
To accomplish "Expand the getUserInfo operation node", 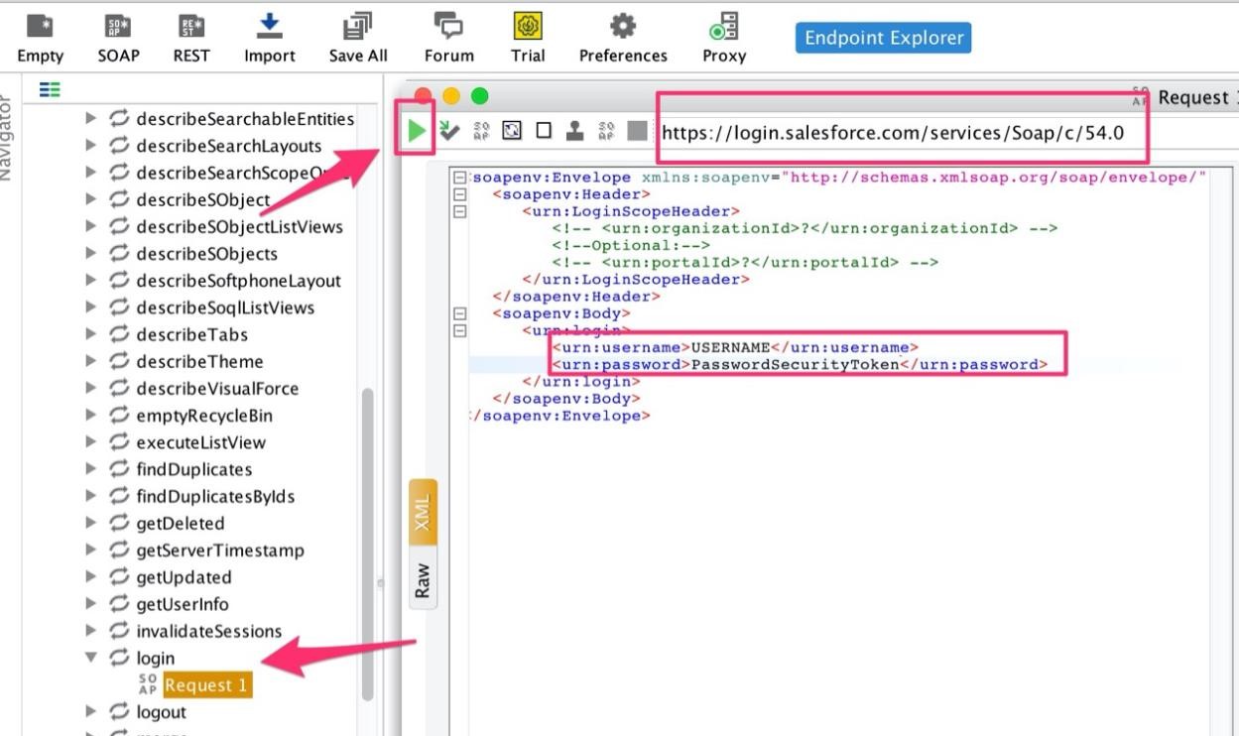I will click(x=91, y=604).
